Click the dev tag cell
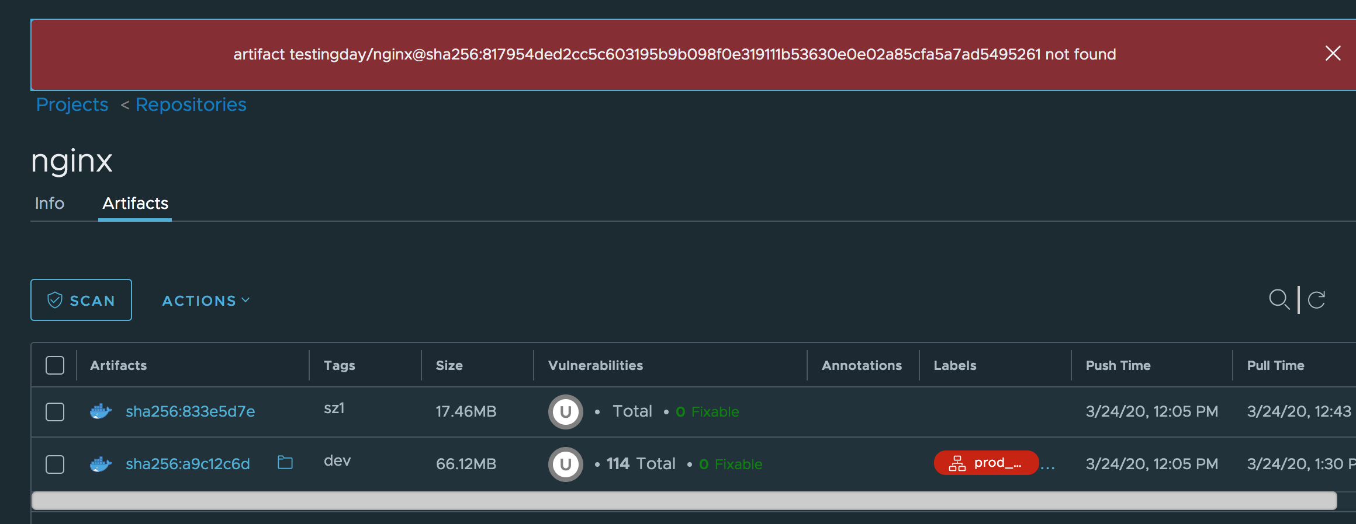This screenshot has width=1356, height=524. coord(337,460)
